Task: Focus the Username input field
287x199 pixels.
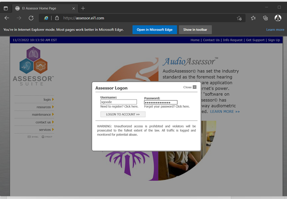Action: pos(119,102)
